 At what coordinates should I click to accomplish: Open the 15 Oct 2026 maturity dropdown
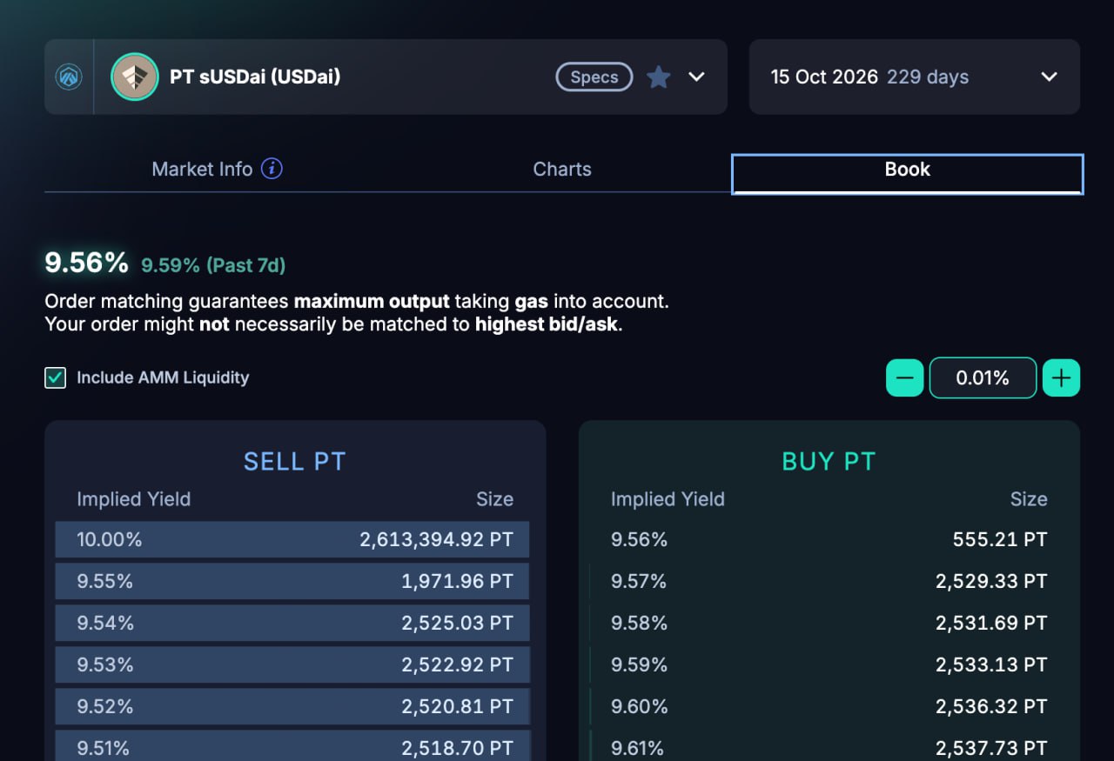(x=915, y=77)
